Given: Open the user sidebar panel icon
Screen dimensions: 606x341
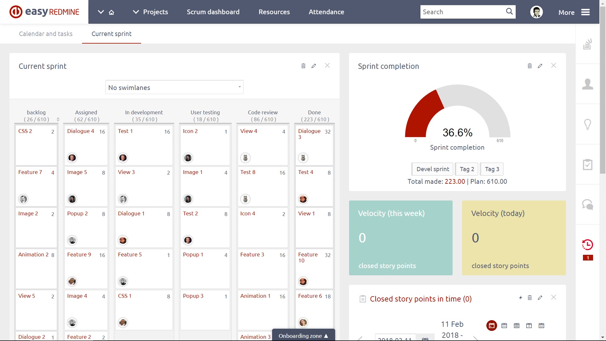Looking at the screenshot, I should click(x=587, y=84).
